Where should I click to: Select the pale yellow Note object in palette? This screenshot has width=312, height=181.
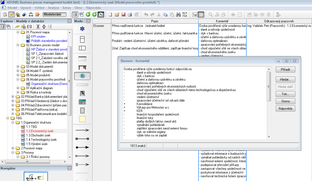coord(82,119)
